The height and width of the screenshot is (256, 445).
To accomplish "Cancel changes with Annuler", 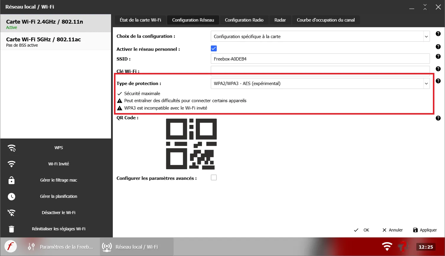I will [x=392, y=230].
